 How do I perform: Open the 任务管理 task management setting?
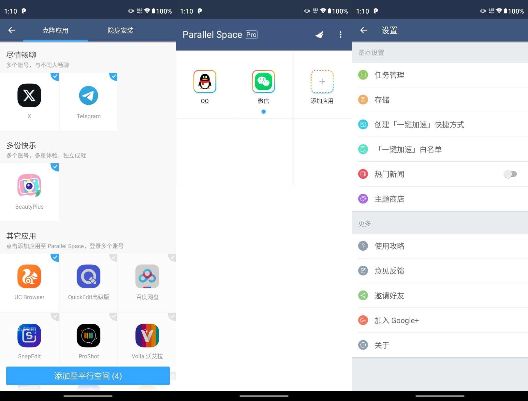[x=389, y=75]
